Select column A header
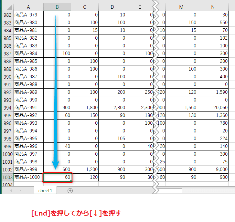This screenshot has height=222, width=235. [x=28, y=7]
